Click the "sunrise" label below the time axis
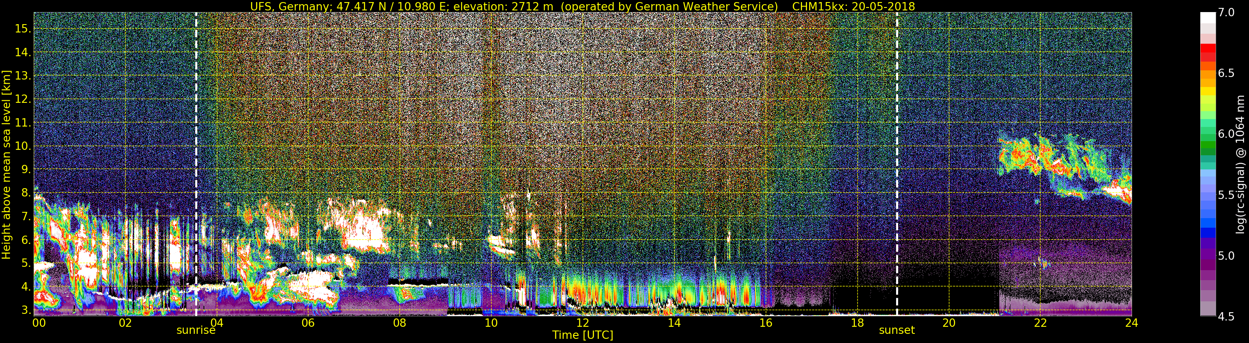Screen dimensions: 1249x343 (196, 331)
